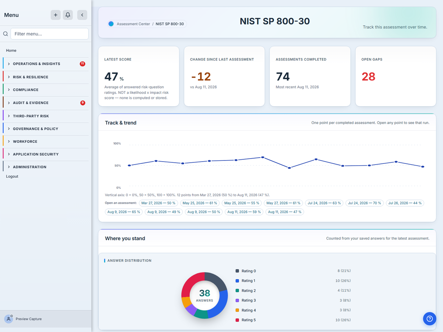Click the first trend chart point

coord(129,165)
